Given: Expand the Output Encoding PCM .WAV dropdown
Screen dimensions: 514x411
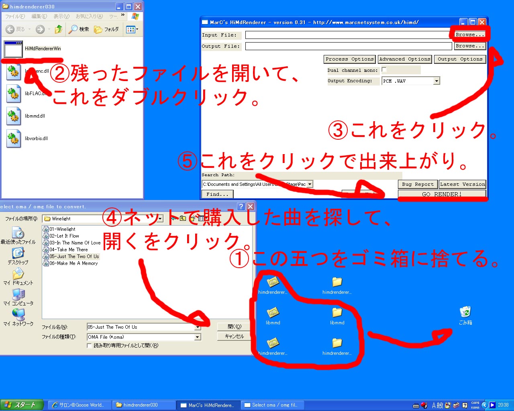Looking at the screenshot, I should [x=436, y=81].
